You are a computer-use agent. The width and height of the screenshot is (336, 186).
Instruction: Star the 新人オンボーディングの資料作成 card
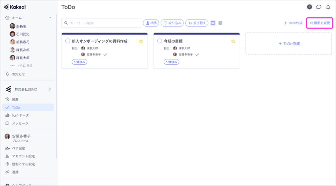(x=141, y=41)
